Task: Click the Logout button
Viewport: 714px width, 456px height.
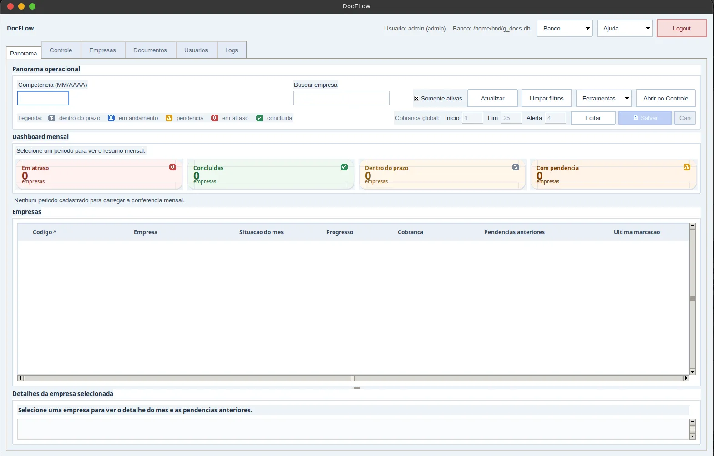Action: pyautogui.click(x=682, y=28)
